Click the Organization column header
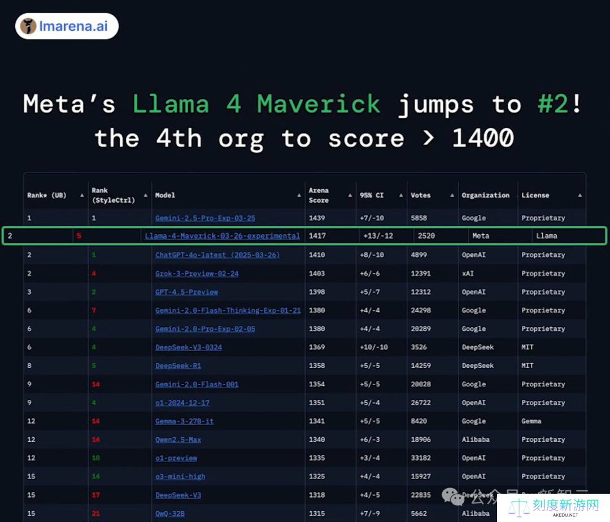The image size is (610, 522). click(x=485, y=195)
